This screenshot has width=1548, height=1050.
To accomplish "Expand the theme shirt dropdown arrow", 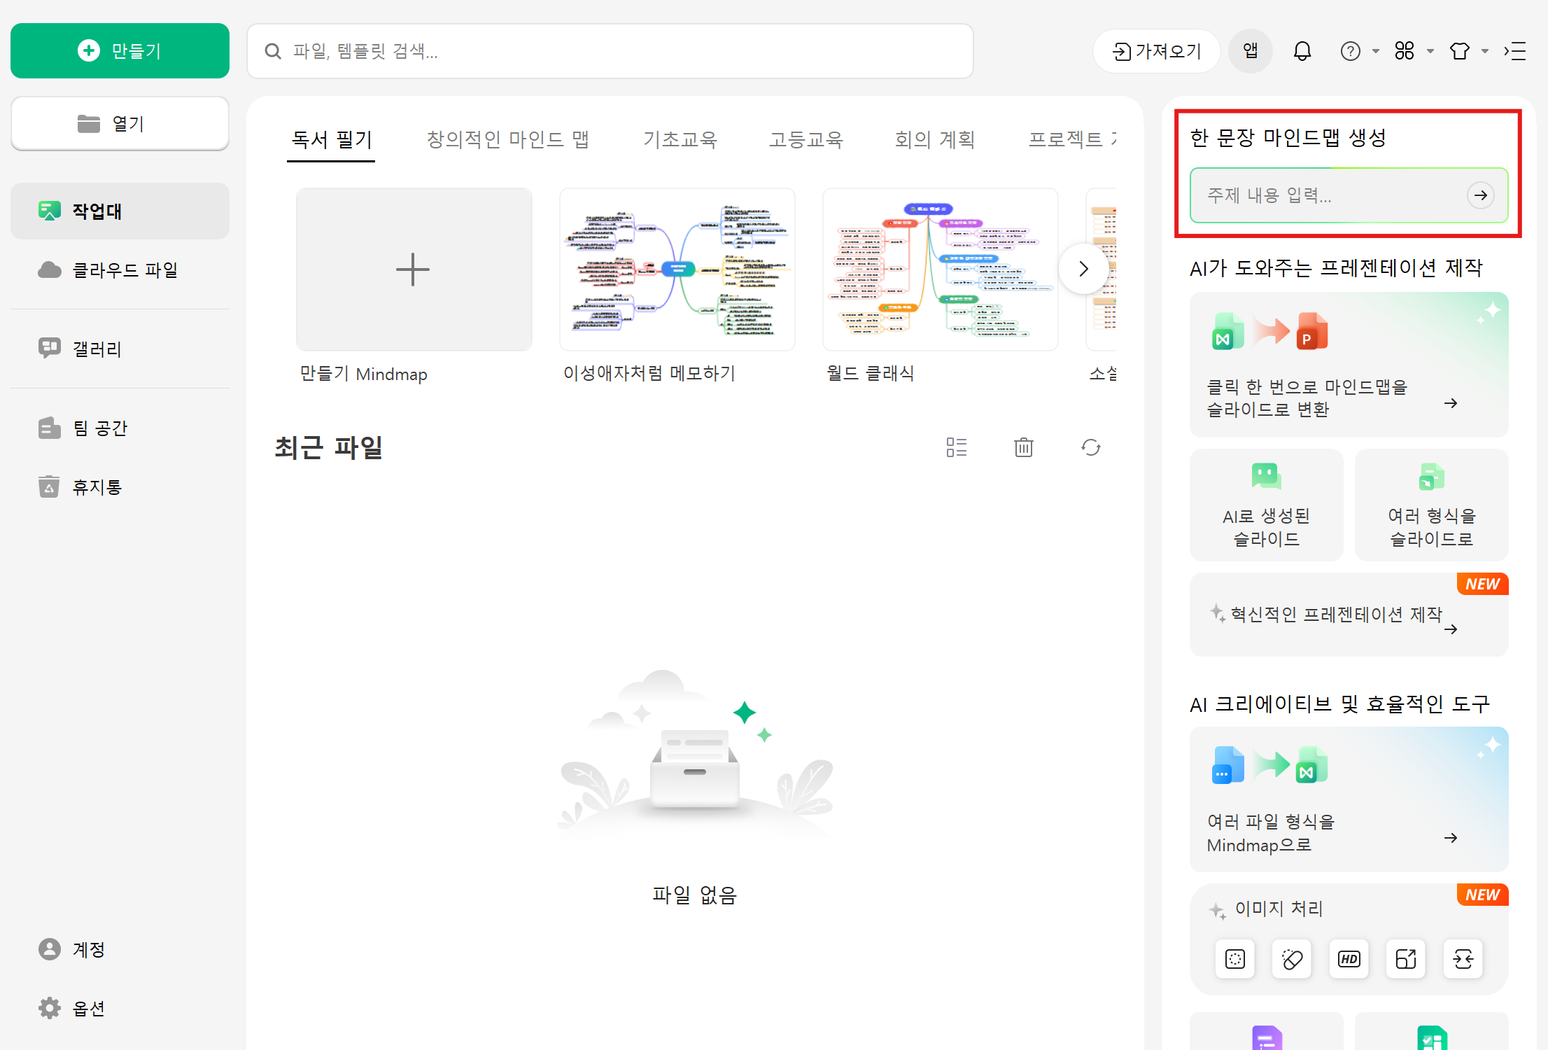I will point(1485,51).
